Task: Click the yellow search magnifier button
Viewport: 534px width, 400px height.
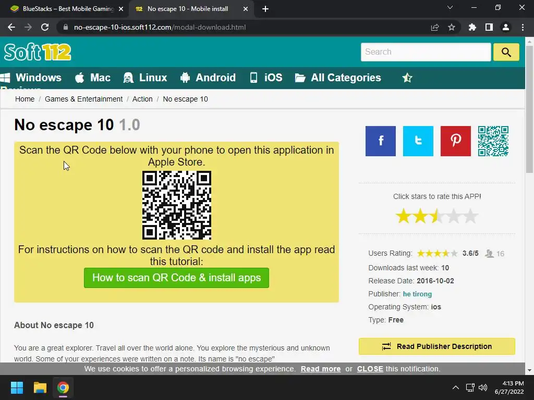Action: (x=506, y=52)
